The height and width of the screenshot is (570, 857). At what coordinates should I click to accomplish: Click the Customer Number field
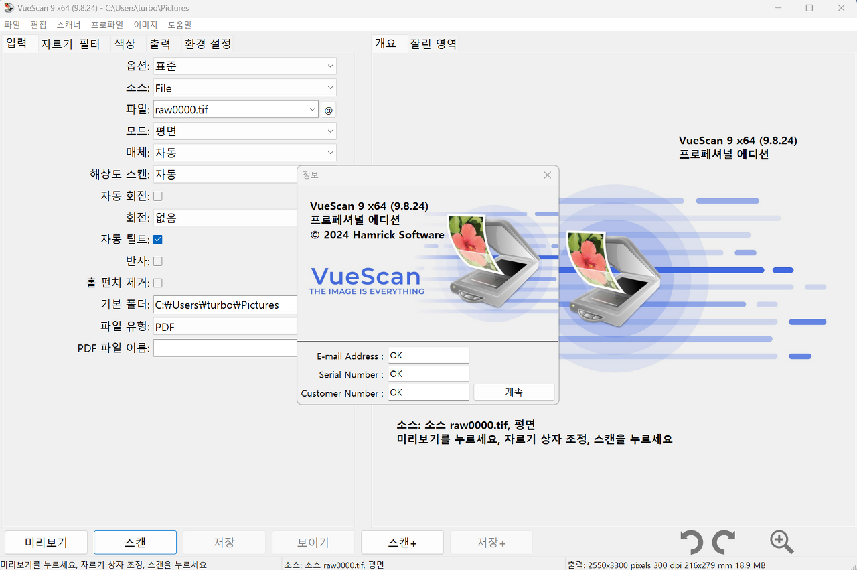[x=428, y=393]
